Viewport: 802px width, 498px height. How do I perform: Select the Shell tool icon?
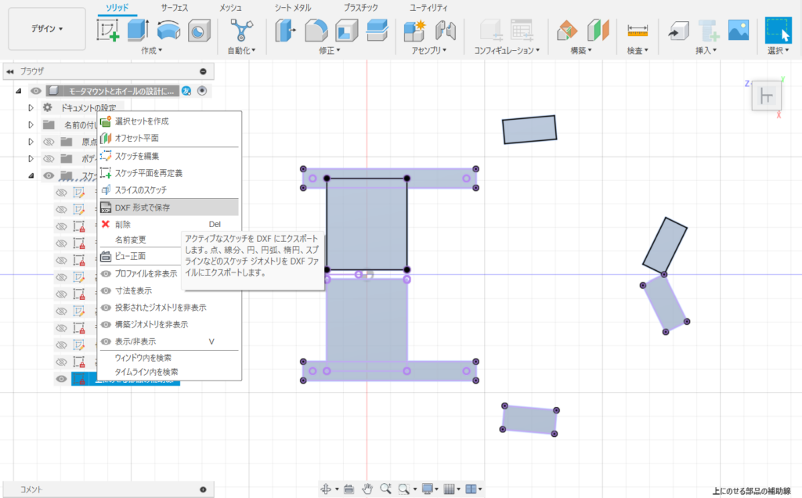(347, 31)
